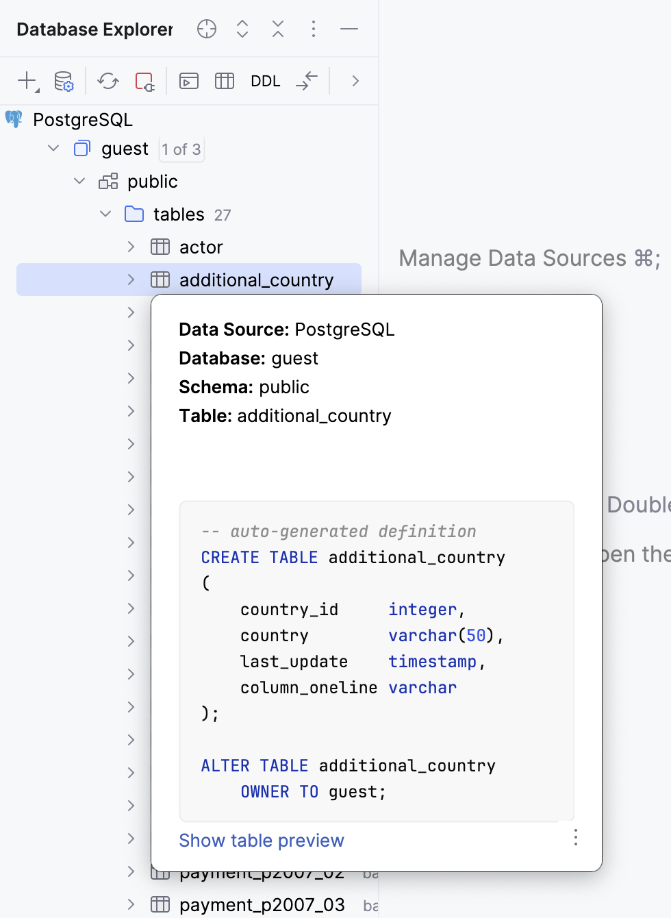This screenshot has height=918, width=671.
Task: Open the selected table in the data editor
Action: pos(224,81)
